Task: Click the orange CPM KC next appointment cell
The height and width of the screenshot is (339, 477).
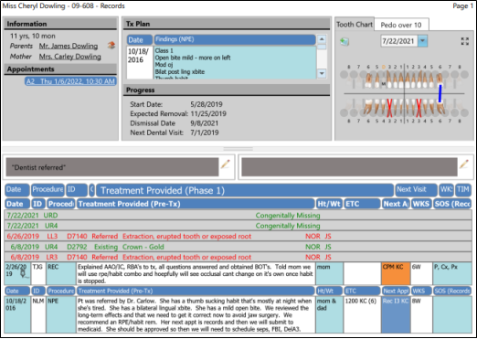Action: pos(396,273)
